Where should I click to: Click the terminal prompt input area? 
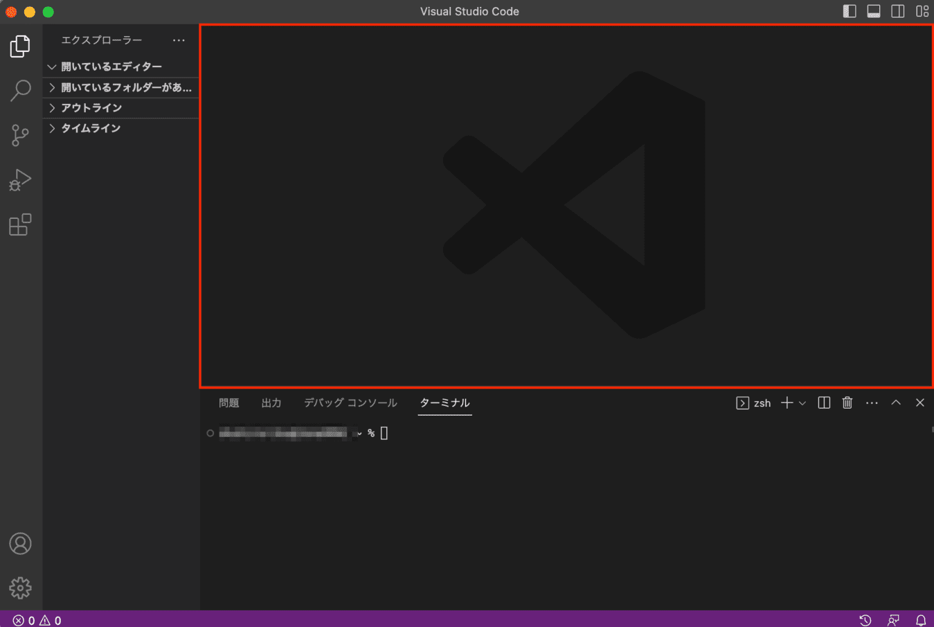(384, 433)
